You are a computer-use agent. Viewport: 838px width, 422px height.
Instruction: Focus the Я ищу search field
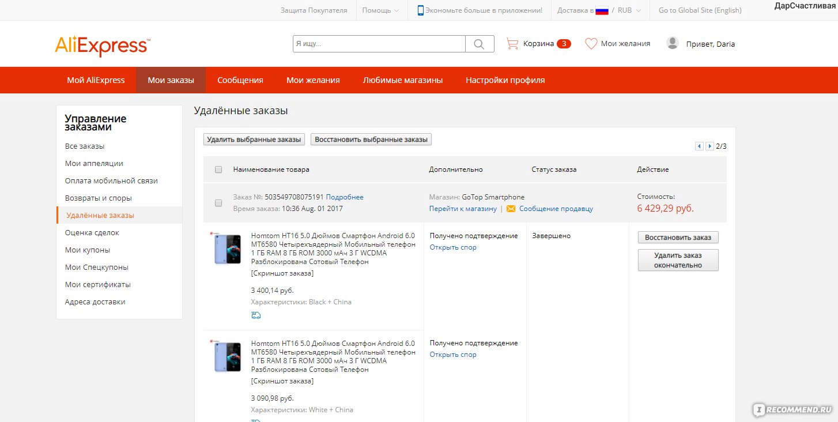tap(379, 44)
